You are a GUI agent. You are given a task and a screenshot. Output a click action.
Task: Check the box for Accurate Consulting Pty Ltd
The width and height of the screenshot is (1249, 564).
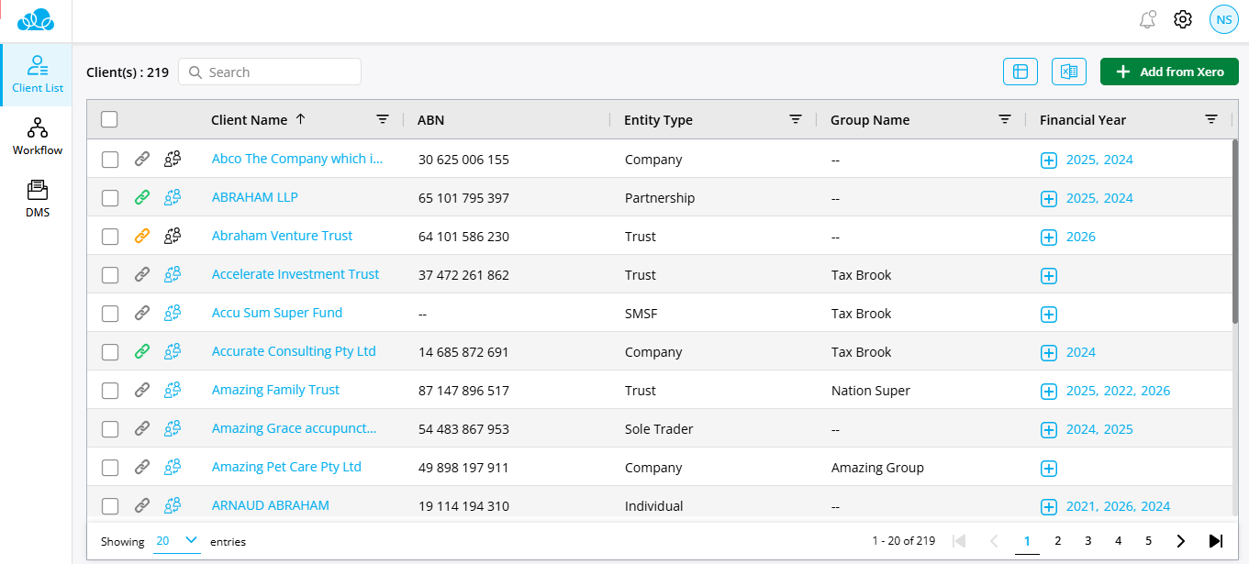click(x=110, y=351)
